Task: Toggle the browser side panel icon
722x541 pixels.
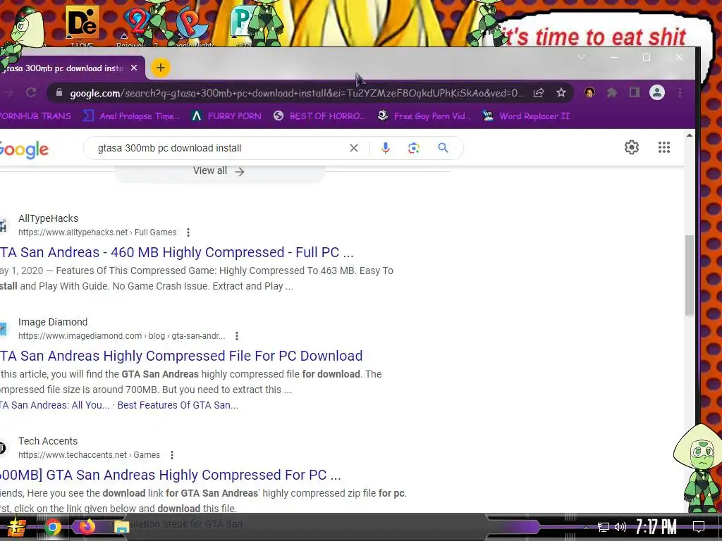Action: [x=634, y=92]
